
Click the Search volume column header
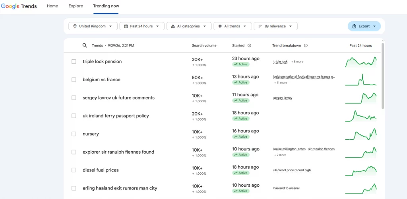coord(204,45)
